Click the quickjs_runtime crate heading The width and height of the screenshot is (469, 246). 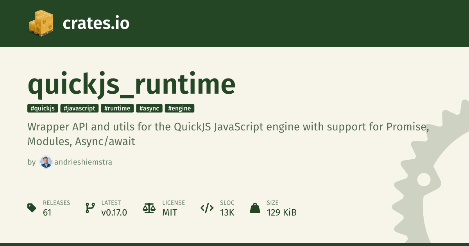(x=131, y=84)
